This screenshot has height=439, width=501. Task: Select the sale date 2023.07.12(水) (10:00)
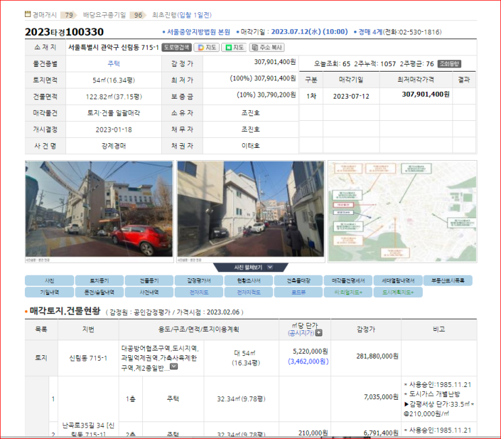click(x=310, y=32)
